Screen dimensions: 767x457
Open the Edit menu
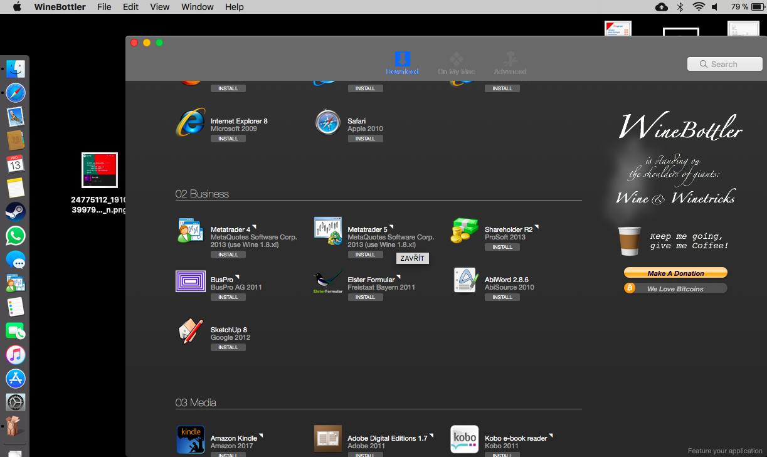(x=130, y=7)
